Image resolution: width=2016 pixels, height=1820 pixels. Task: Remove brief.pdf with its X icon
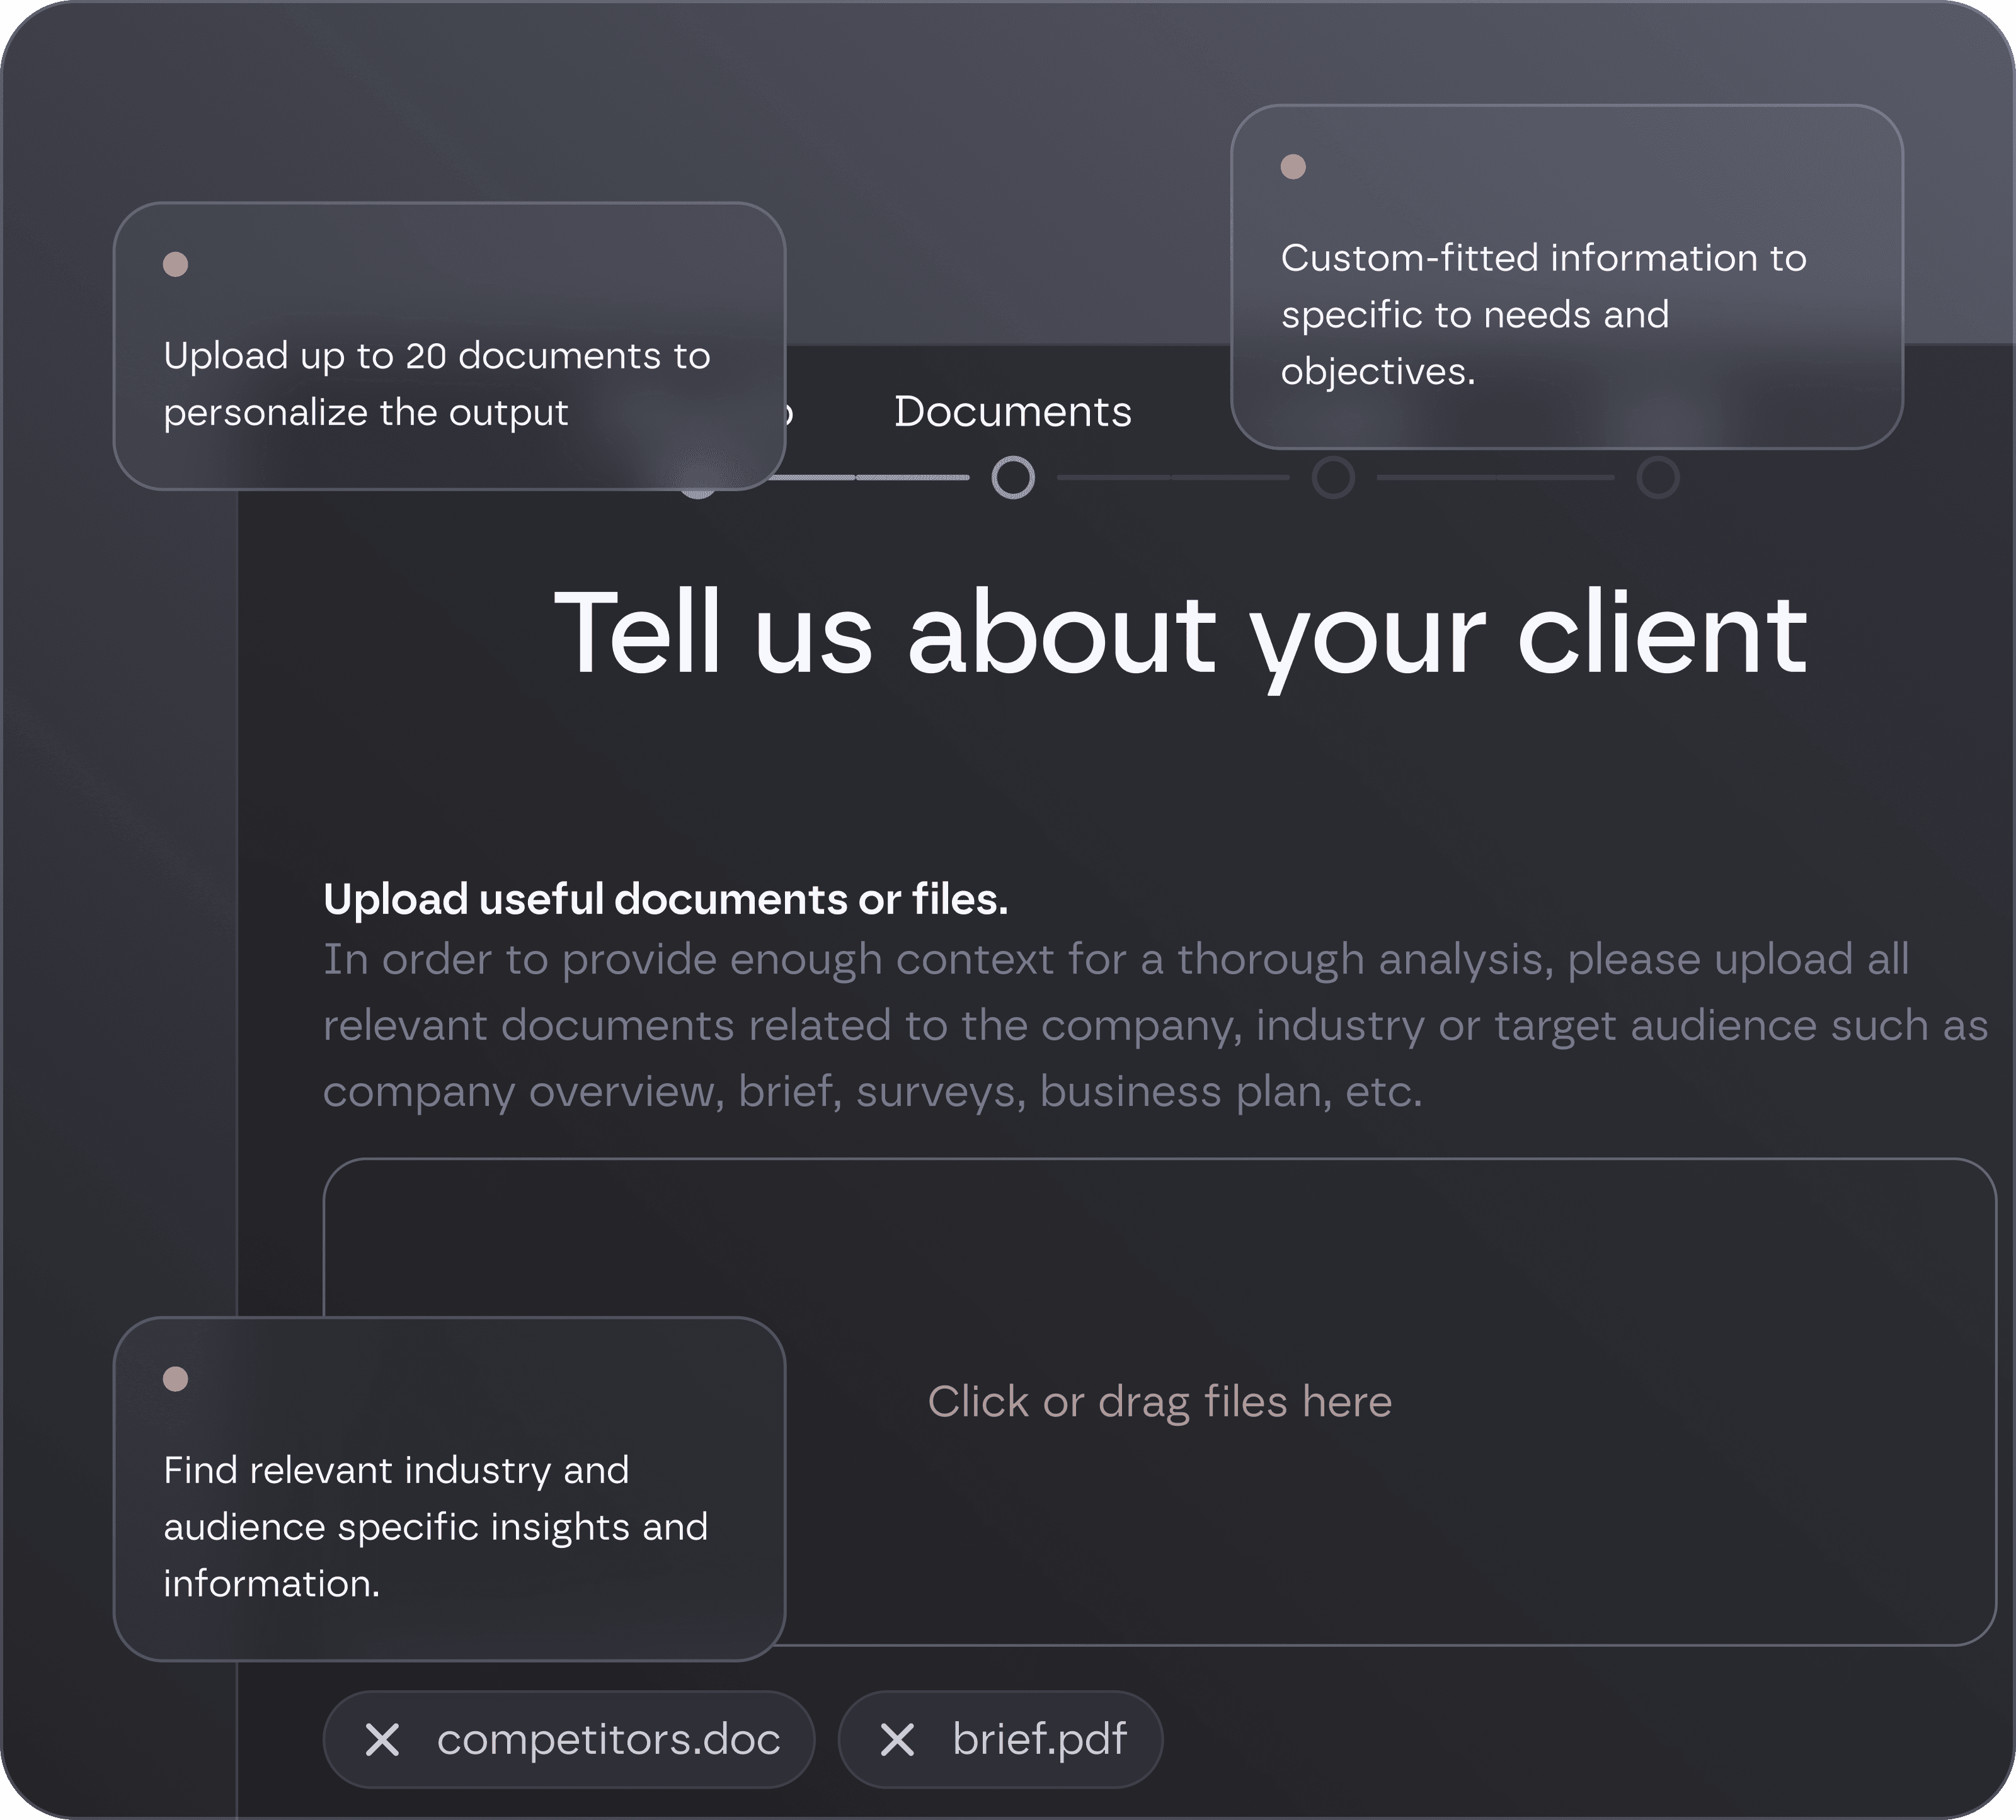coord(897,1740)
